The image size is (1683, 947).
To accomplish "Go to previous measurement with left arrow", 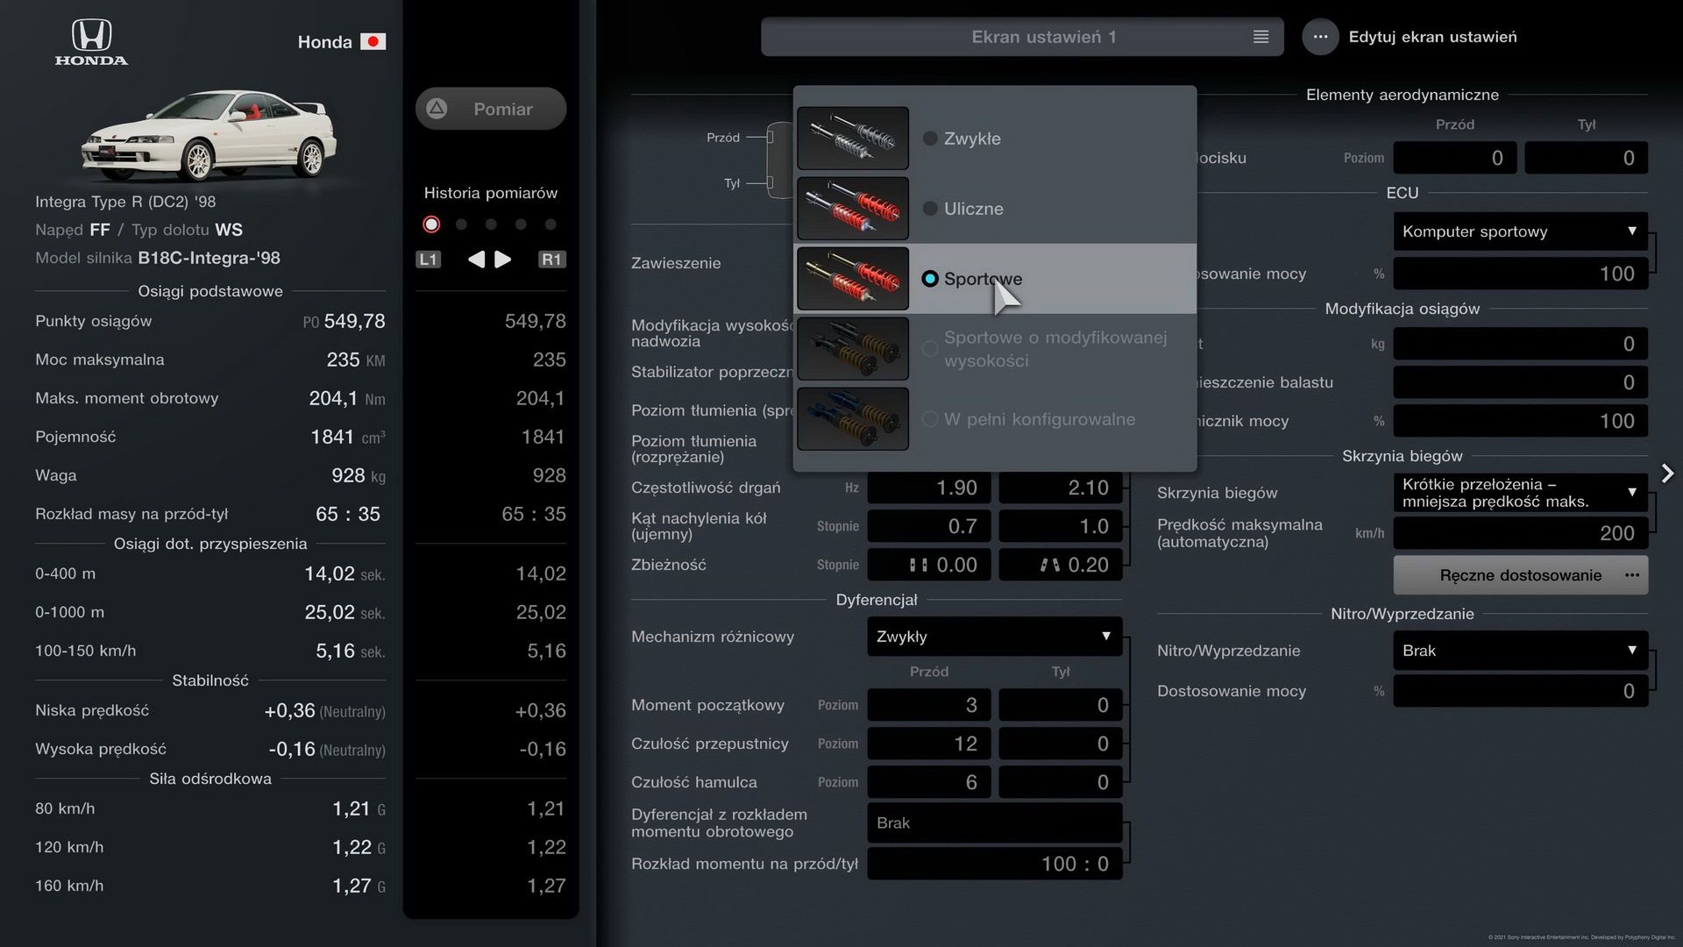I will pos(476,260).
